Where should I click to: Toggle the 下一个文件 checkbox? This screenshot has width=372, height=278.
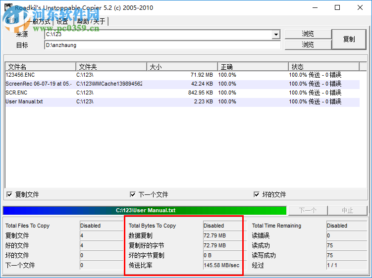click(133, 194)
